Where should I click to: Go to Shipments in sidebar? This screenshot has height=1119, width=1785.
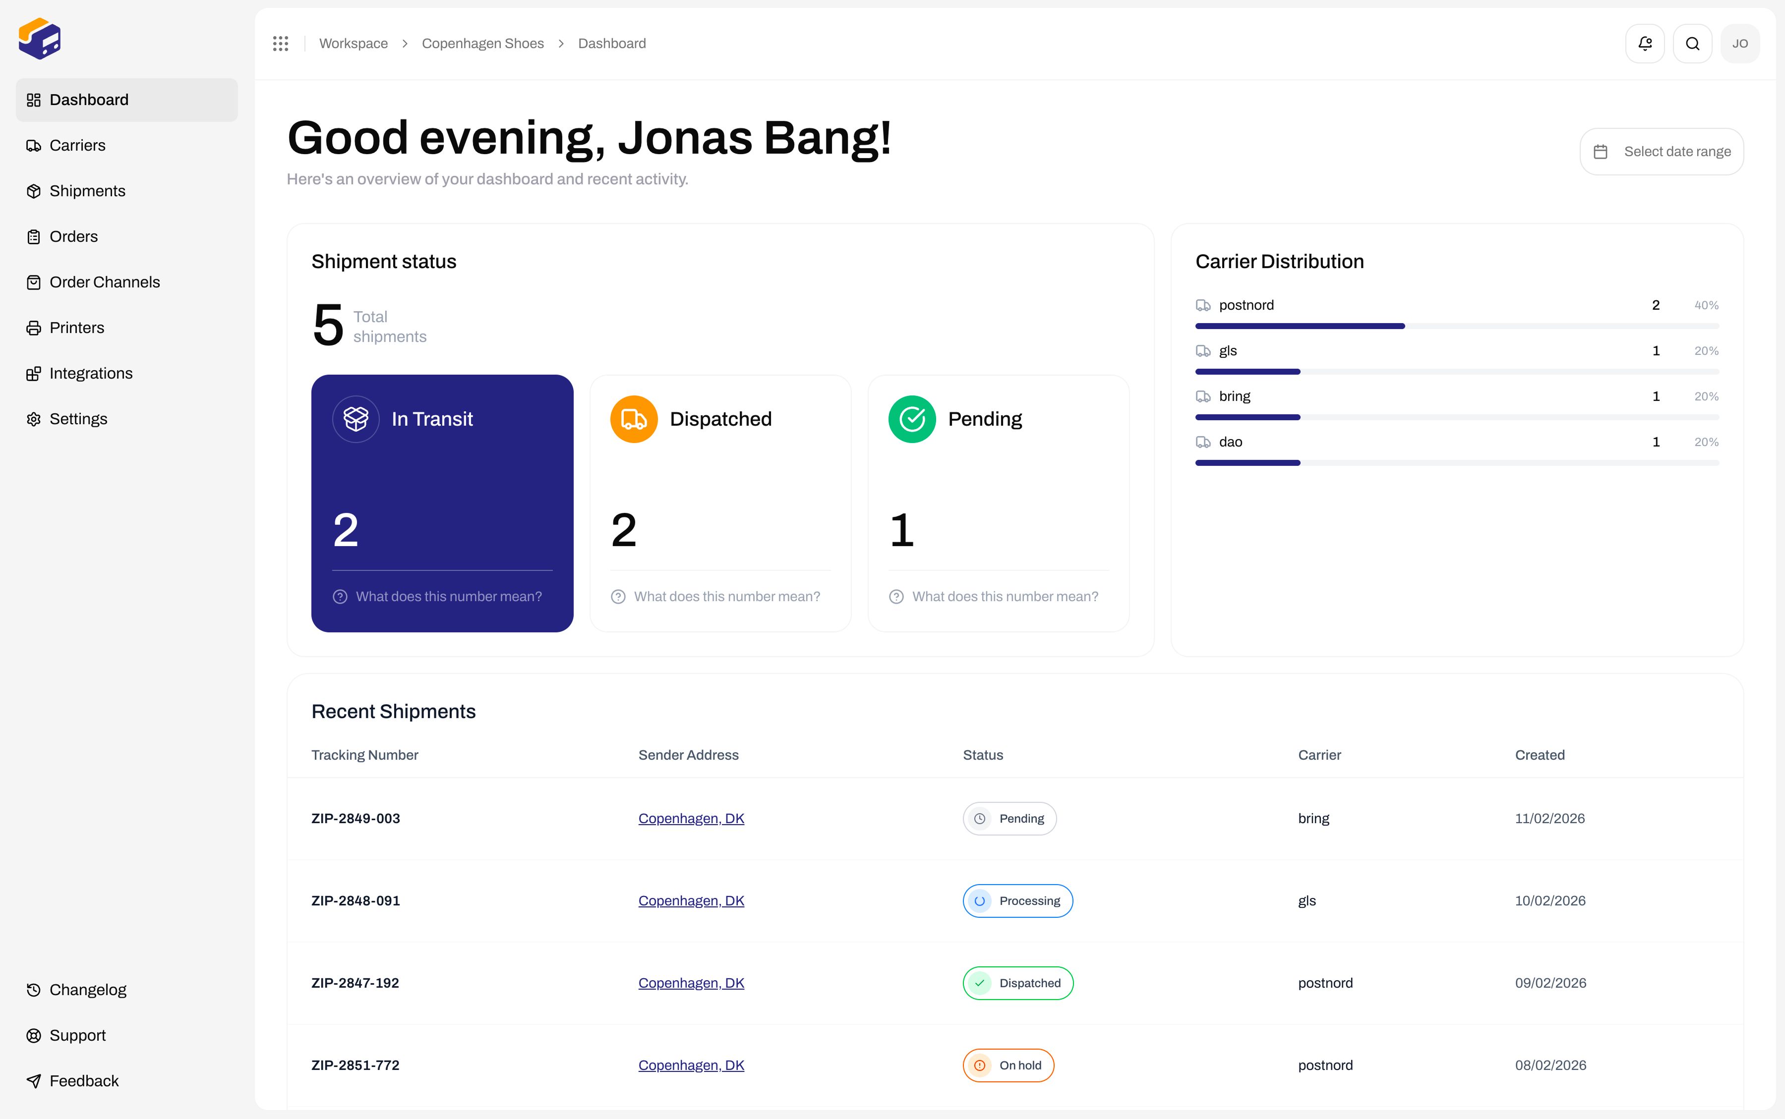pyautogui.click(x=87, y=191)
